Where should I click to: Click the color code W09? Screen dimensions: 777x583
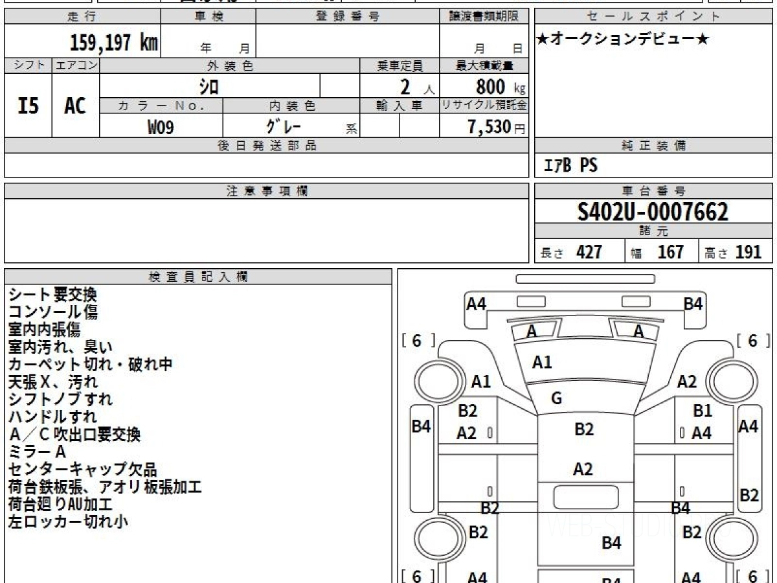(x=161, y=127)
